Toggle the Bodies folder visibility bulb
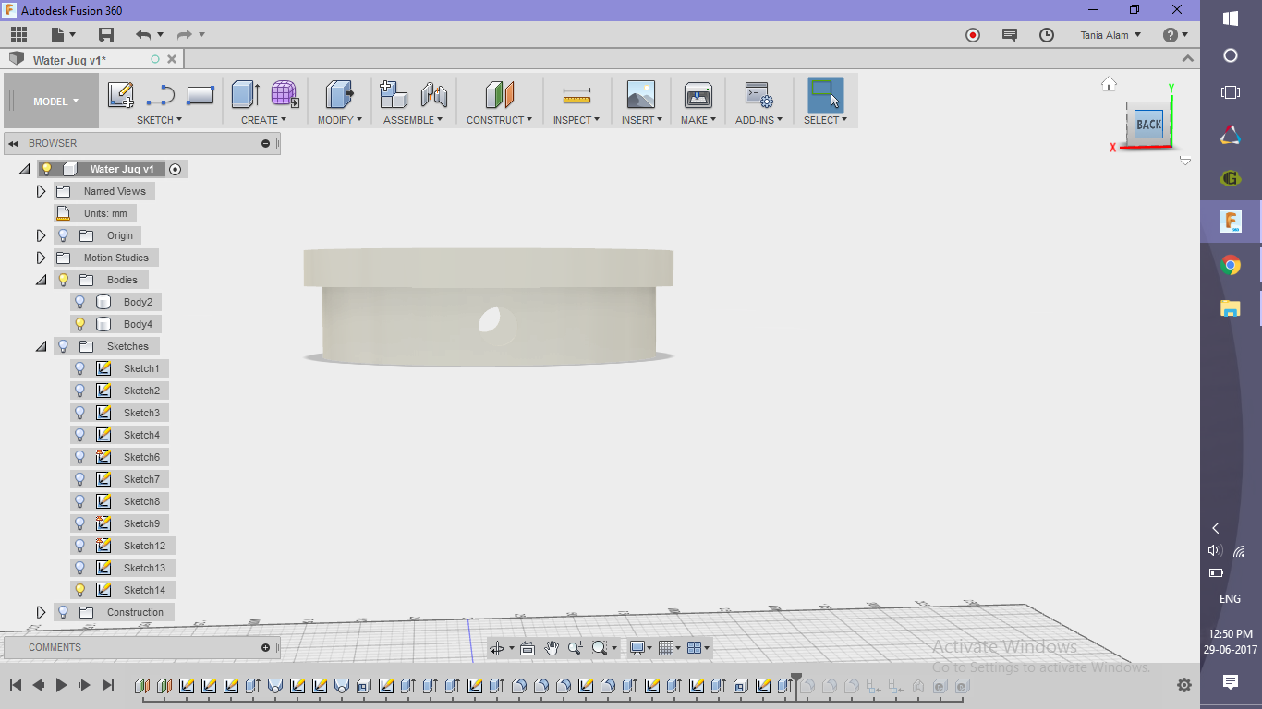Screen dimensions: 1262x709 64,280
